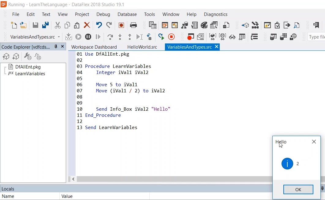325x200 pixels.
Task: Click the editor horizontal scrollbar left arrow
Action: click(73, 179)
